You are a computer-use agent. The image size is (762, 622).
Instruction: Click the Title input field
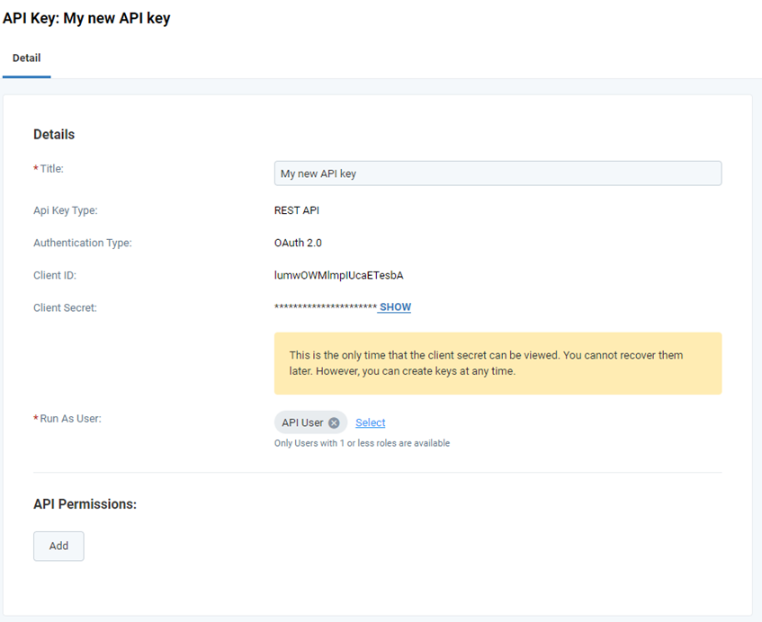click(x=497, y=173)
